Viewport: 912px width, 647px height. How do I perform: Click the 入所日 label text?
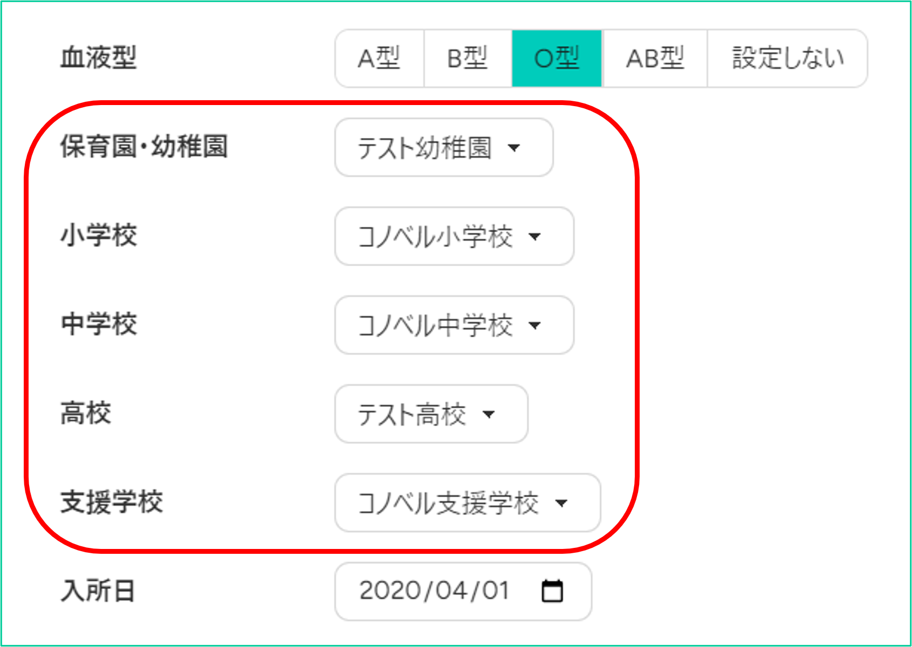pos(98,591)
